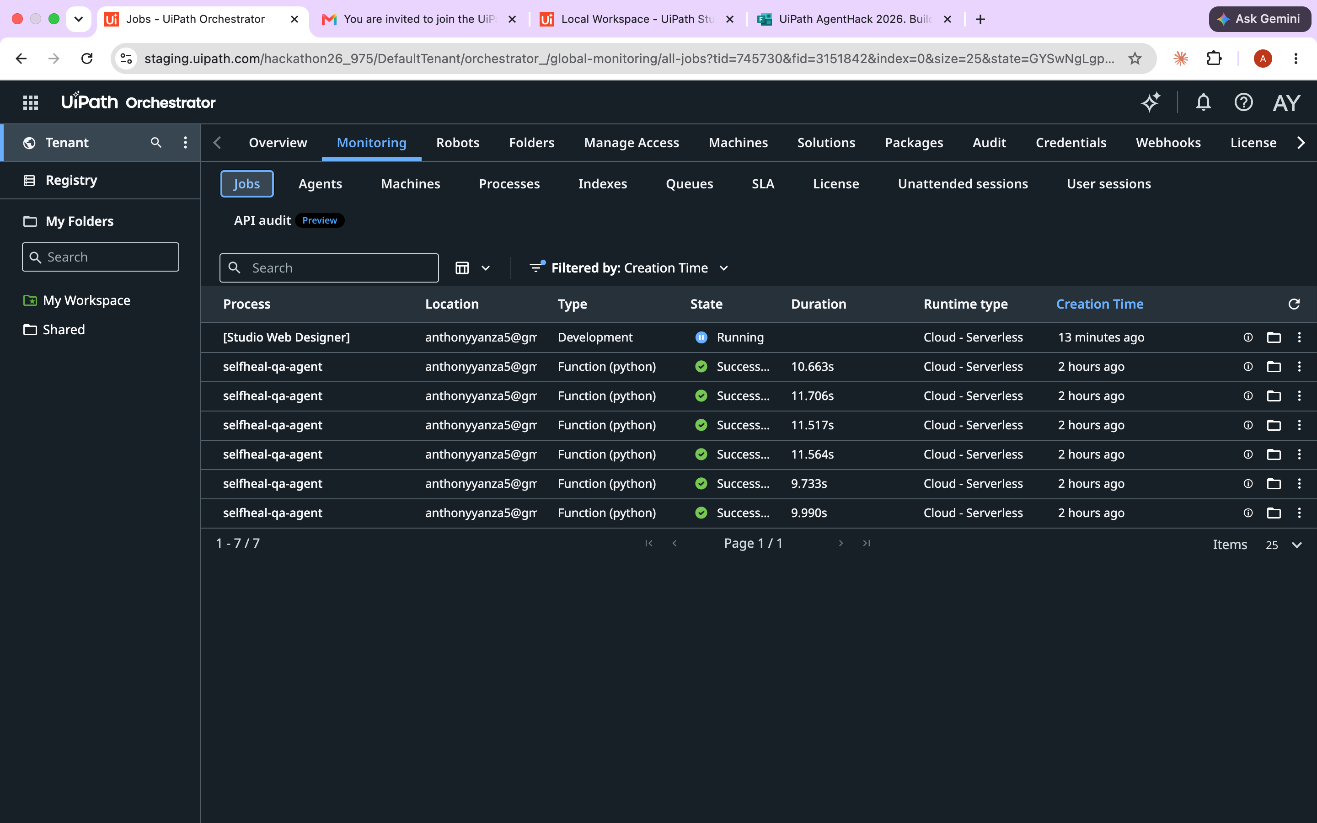This screenshot has height=823, width=1317.
Task: Switch to Local Workspace Studio browser tab
Action: pos(637,19)
